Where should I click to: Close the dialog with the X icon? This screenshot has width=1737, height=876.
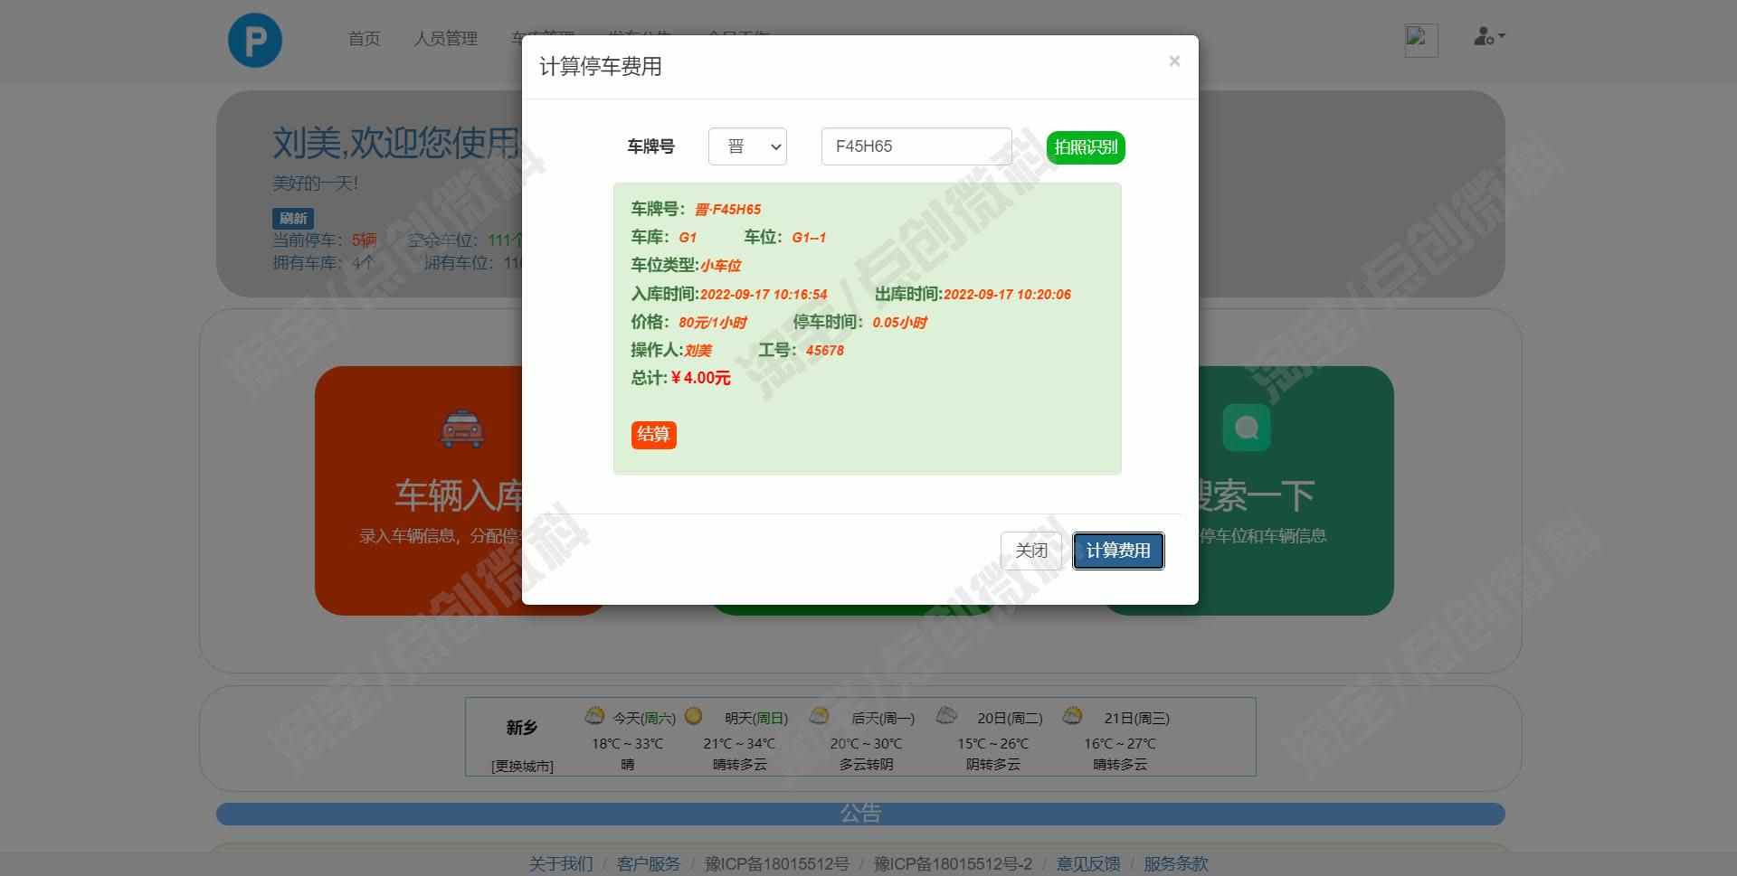click(x=1174, y=61)
